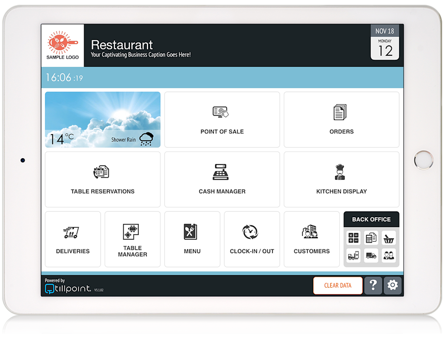Screen dimensions: 444x361
Task: Open the Clock-In / Out module
Action: (252, 239)
